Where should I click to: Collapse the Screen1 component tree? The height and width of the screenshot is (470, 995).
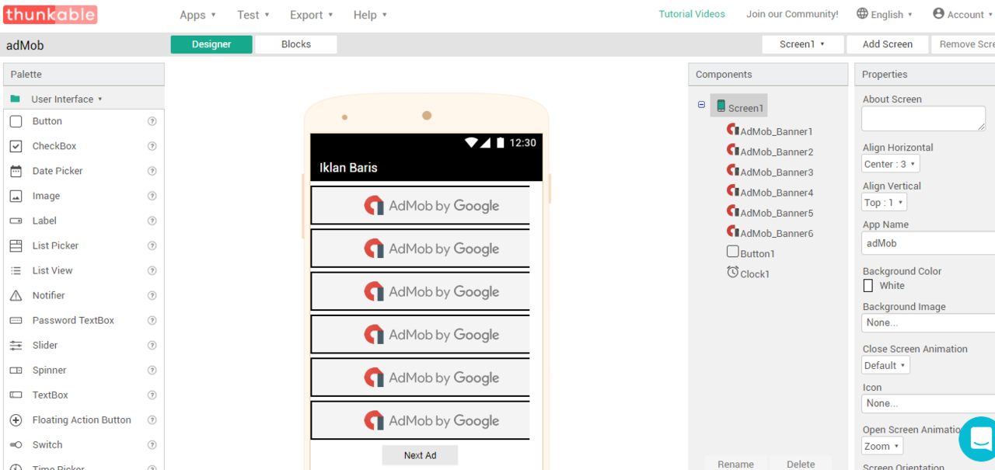coord(701,105)
